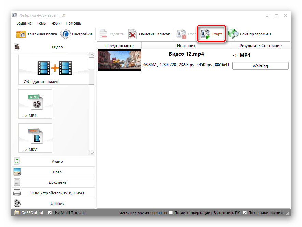Image resolution: width=302 pixels, height=227 pixels.
Task: Click the Старт button label
Action: tap(217, 34)
